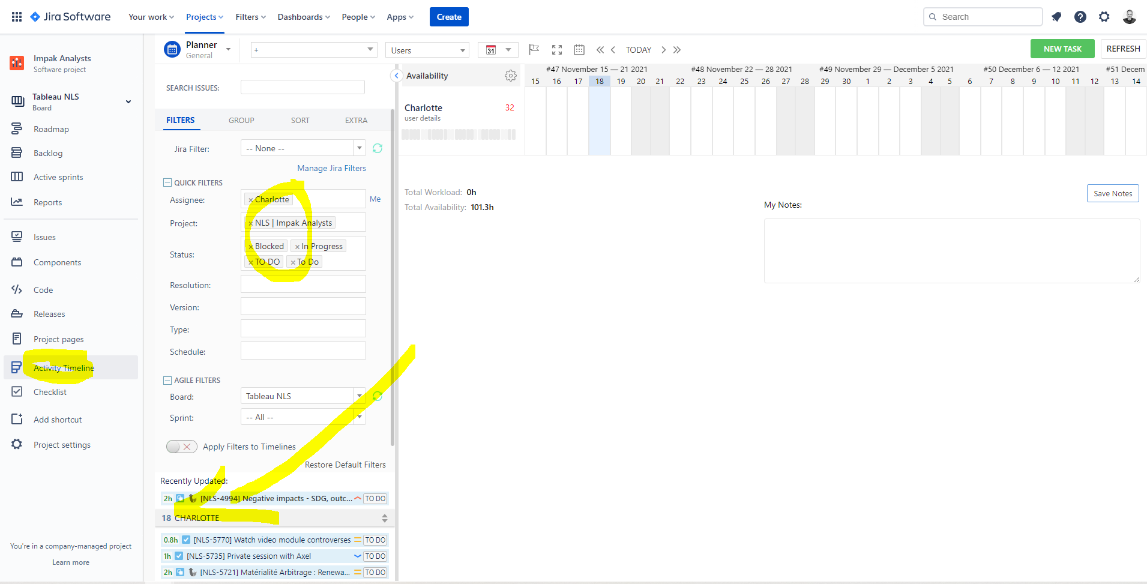This screenshot has height=584, width=1147.
Task: Open the user profile avatar
Action: 1129,17
